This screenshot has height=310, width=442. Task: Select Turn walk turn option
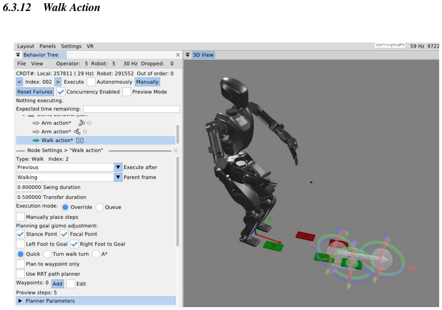[47, 254]
